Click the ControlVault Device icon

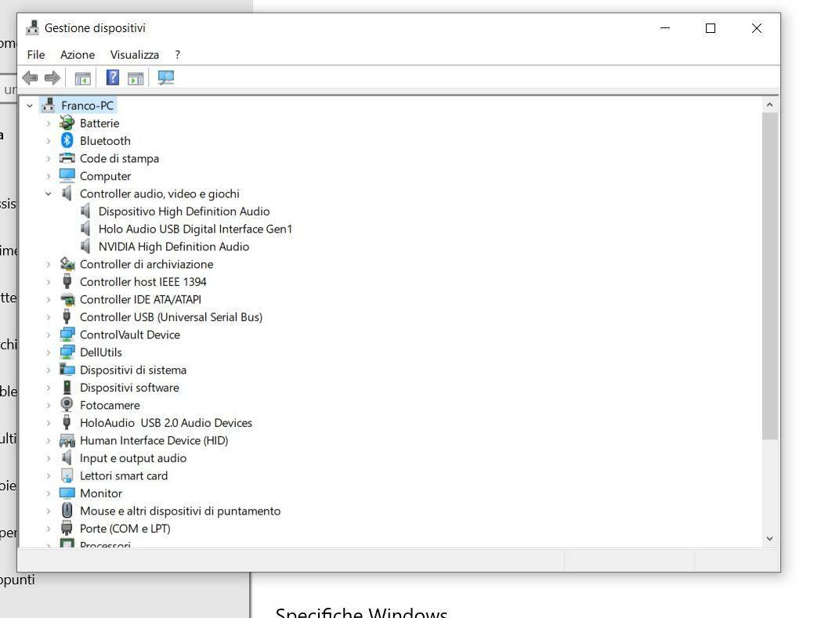pyautogui.click(x=67, y=334)
